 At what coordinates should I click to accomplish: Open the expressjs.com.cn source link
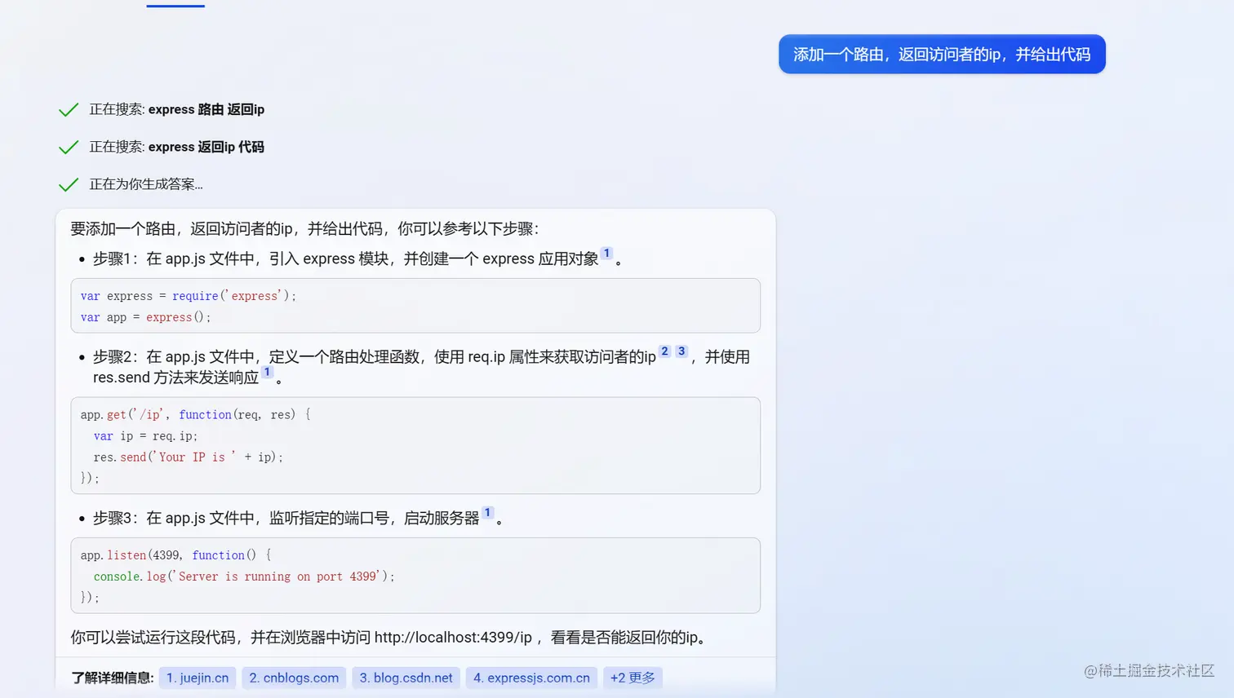(x=531, y=678)
